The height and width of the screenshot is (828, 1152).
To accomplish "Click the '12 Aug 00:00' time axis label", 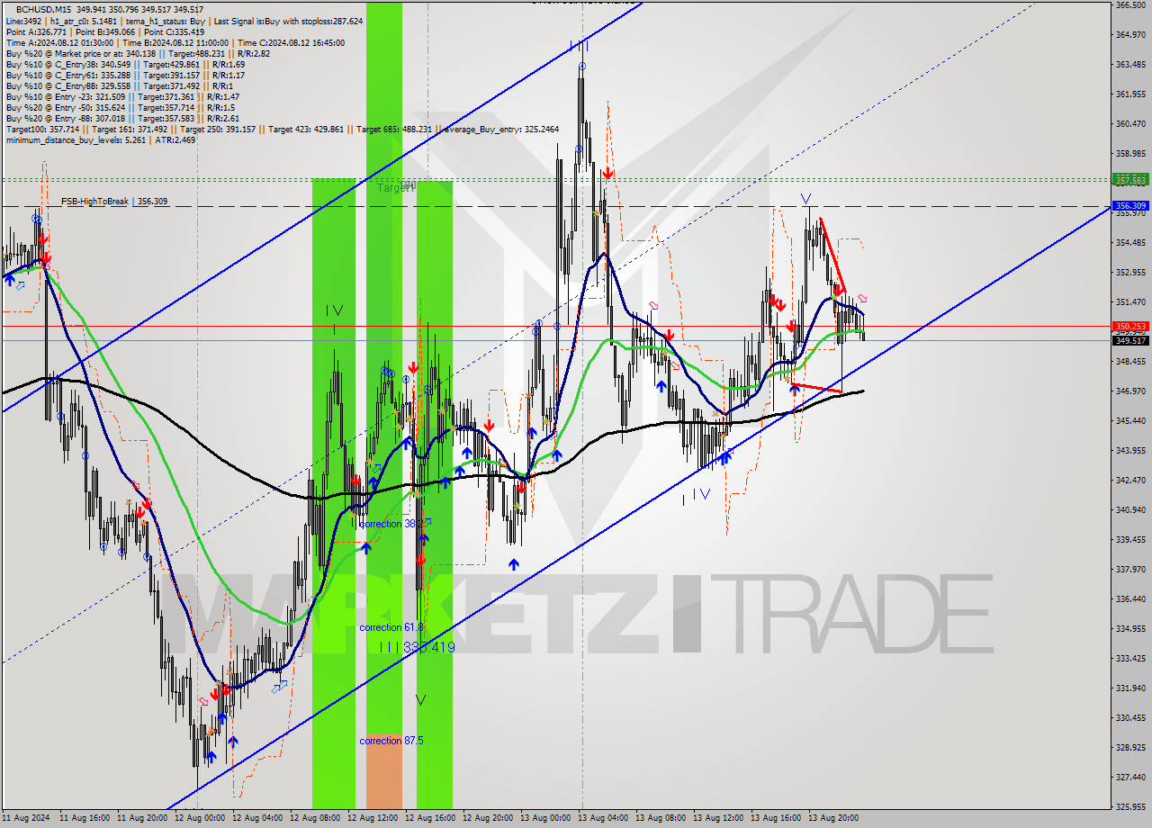I will [200, 818].
